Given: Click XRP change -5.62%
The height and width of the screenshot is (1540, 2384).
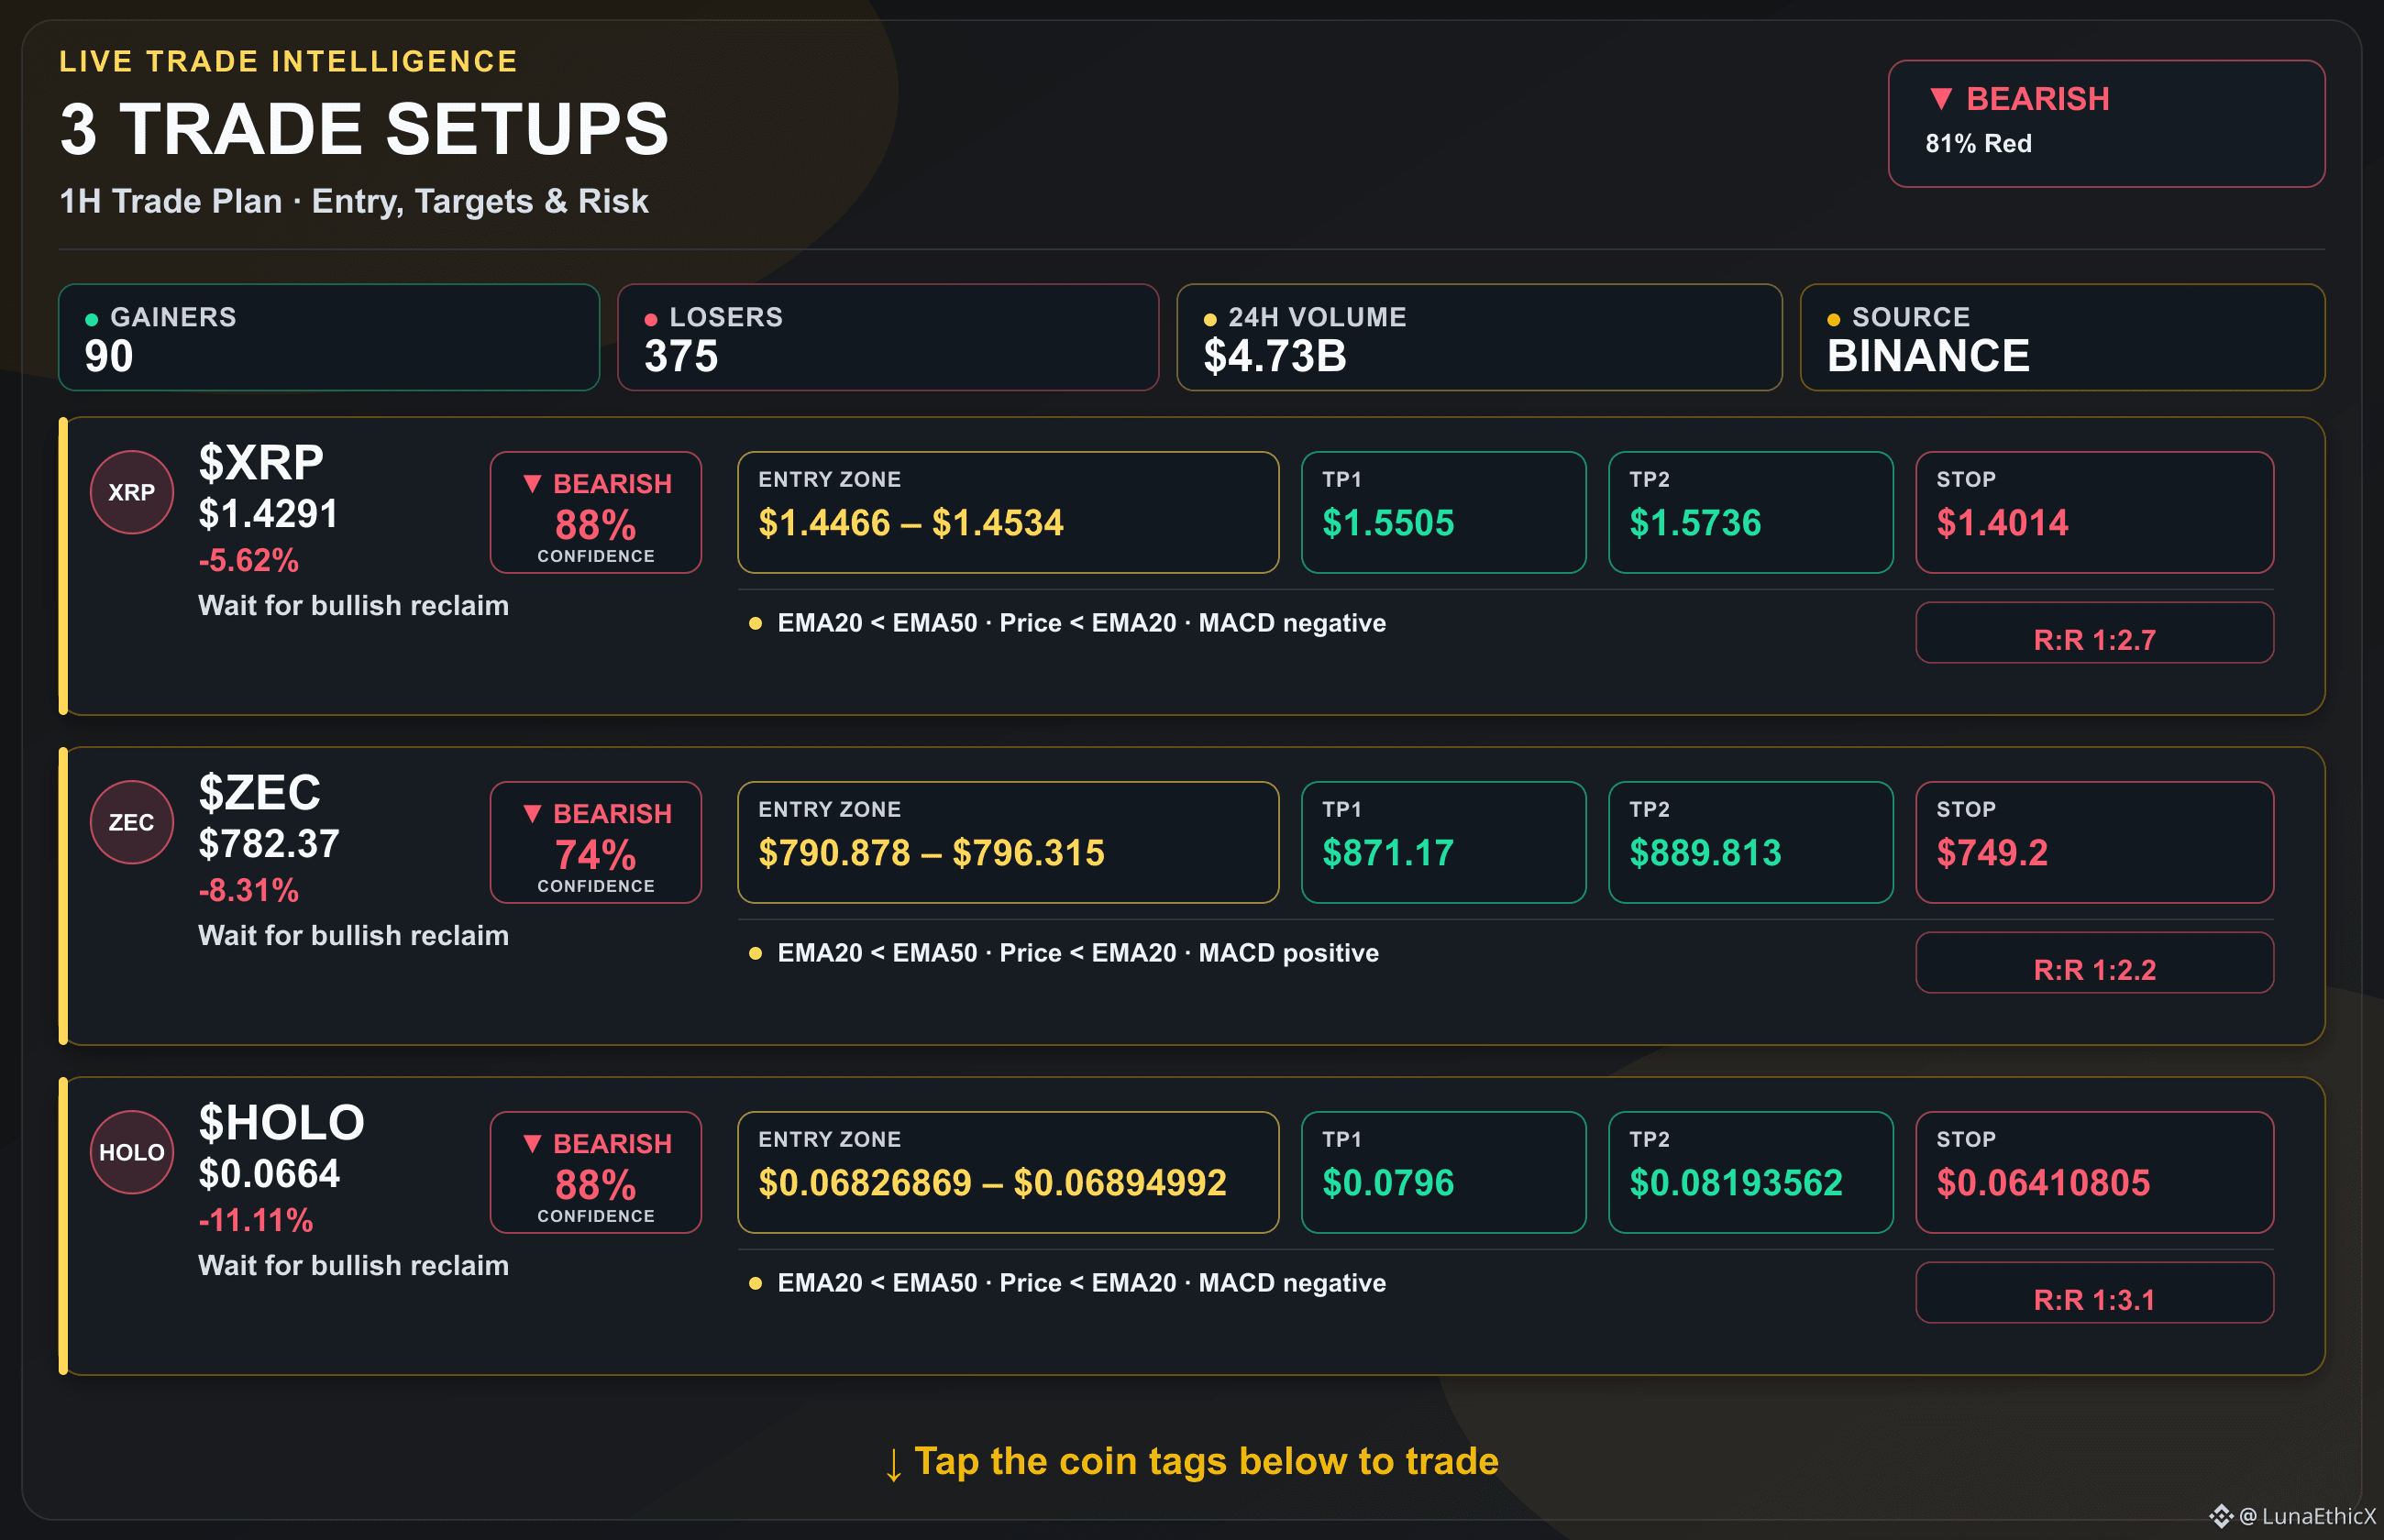Looking at the screenshot, I should pyautogui.click(x=248, y=561).
